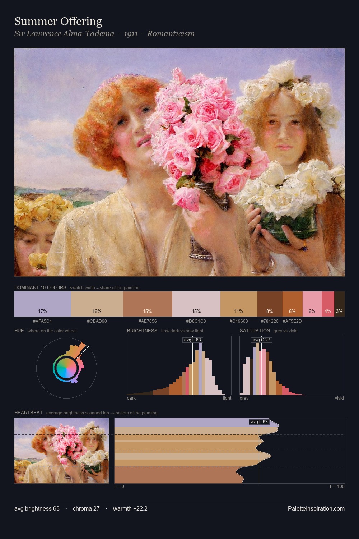Click the 'Summer Offering' title
The image size is (359, 539).
click(x=58, y=22)
